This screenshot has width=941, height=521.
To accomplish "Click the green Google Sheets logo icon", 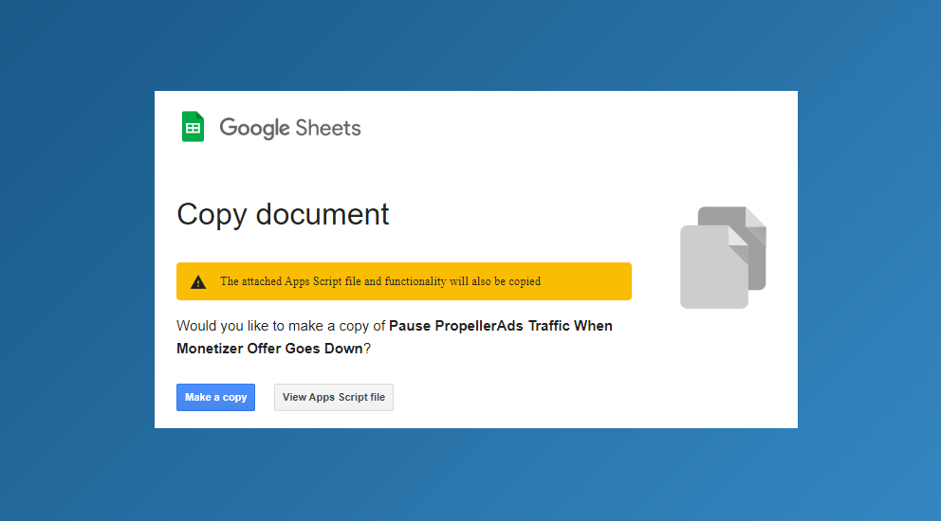I will [193, 127].
